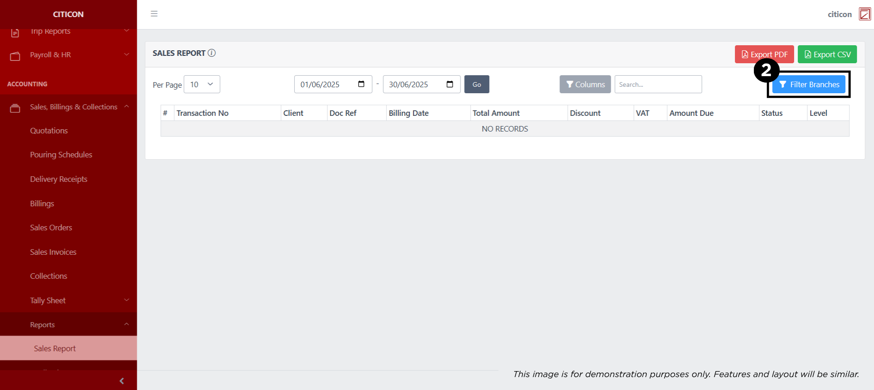
Task: Click the citicon username text
Action: [840, 14]
